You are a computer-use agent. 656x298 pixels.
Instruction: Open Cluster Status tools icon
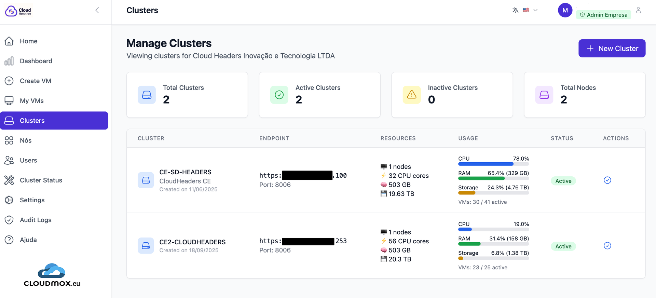pos(9,180)
